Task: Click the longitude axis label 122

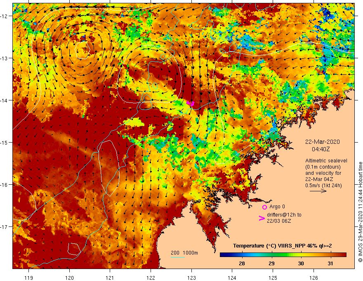Action: click(151, 278)
